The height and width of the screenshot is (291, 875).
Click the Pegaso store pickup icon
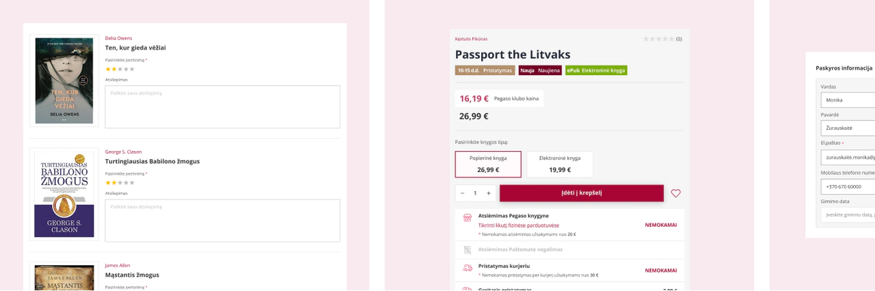[x=468, y=217]
